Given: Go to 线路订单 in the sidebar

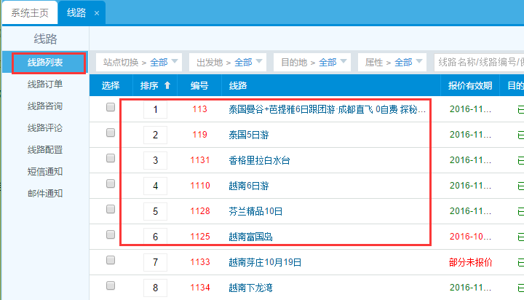Looking at the screenshot, I should click(x=45, y=84).
